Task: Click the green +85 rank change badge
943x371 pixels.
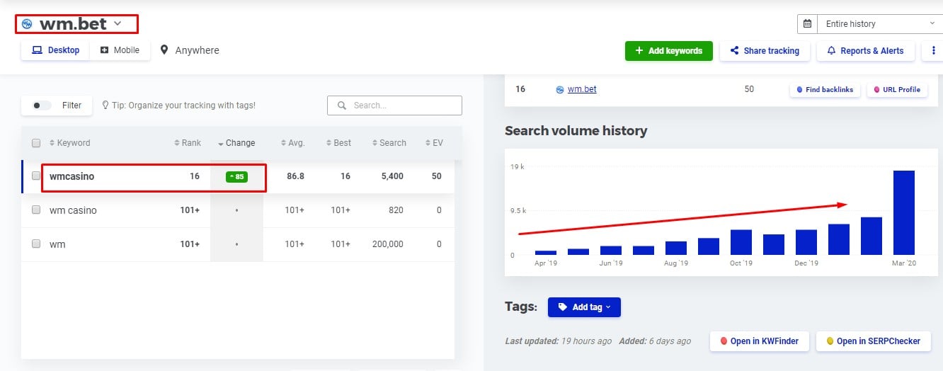Action: (x=236, y=176)
